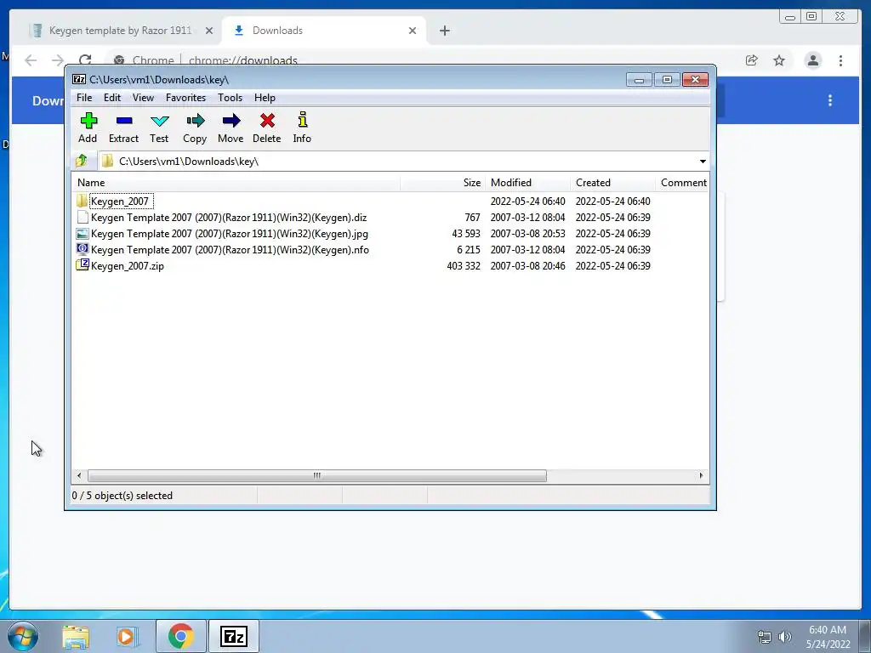Launch Windows Media Player from taskbar
The width and height of the screenshot is (871, 653).
(127, 637)
